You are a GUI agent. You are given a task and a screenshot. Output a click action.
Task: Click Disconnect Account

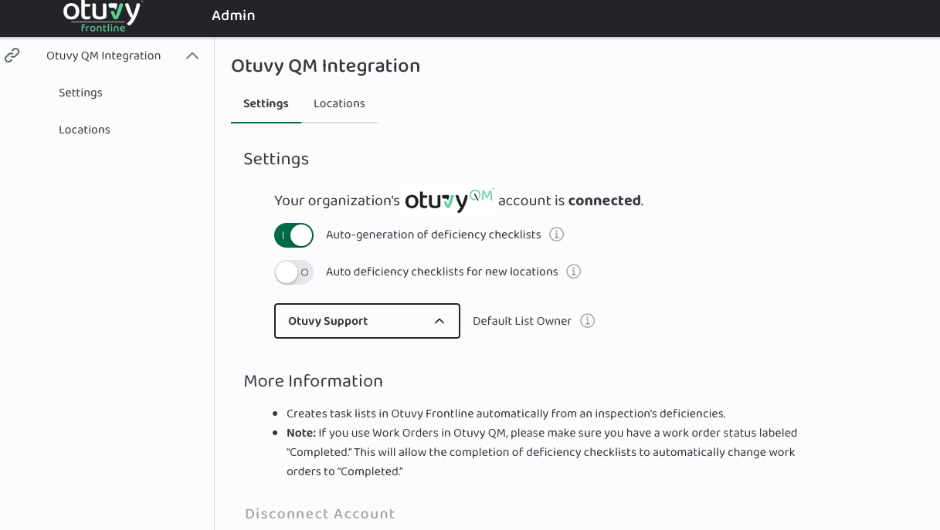(x=320, y=514)
